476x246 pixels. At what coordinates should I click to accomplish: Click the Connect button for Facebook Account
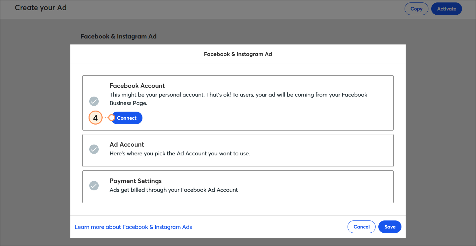coord(127,118)
